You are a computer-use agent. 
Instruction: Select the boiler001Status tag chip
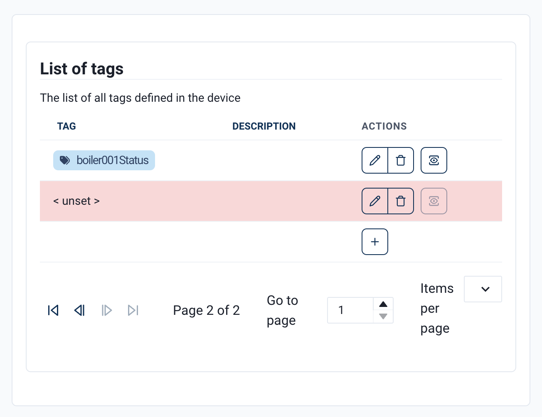(104, 160)
